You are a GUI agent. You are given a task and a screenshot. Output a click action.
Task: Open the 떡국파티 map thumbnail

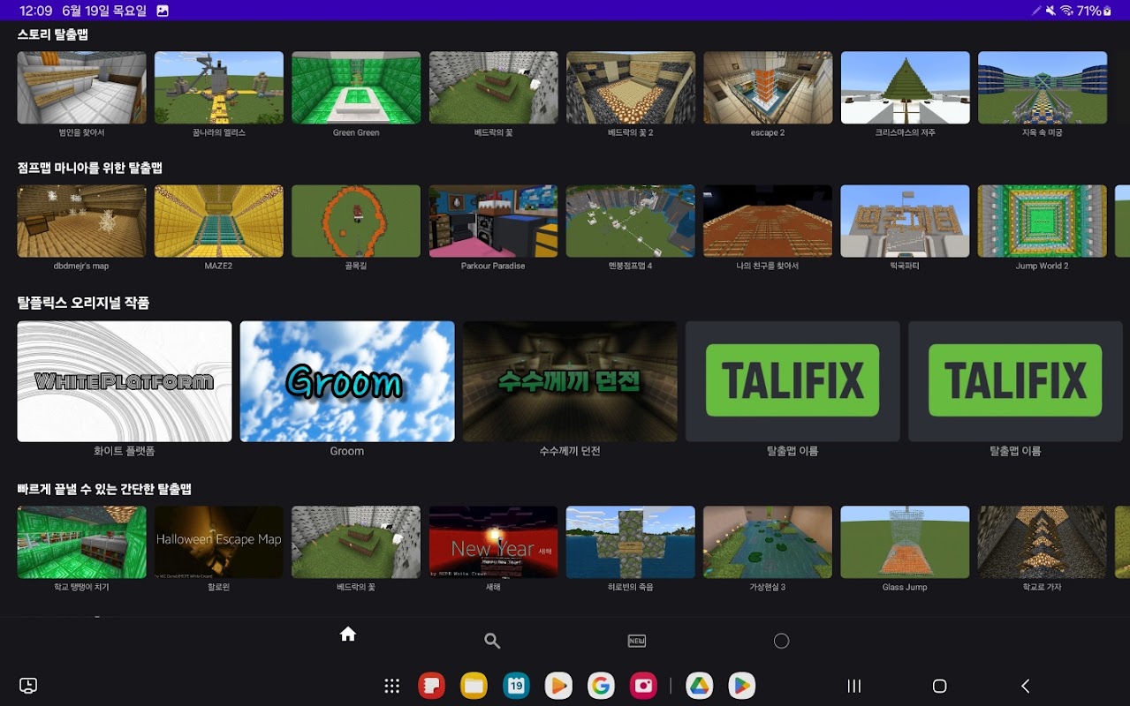click(906, 222)
